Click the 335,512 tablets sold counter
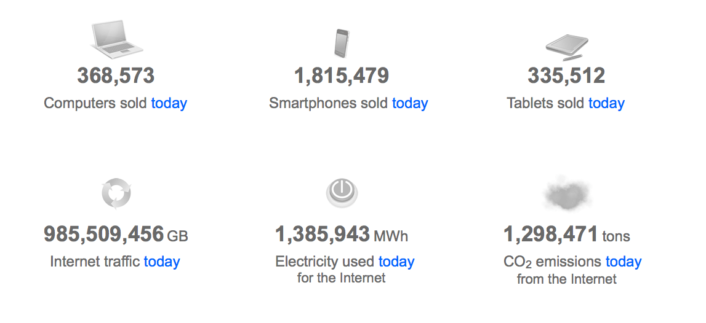This screenshot has height=323, width=706. [566, 76]
